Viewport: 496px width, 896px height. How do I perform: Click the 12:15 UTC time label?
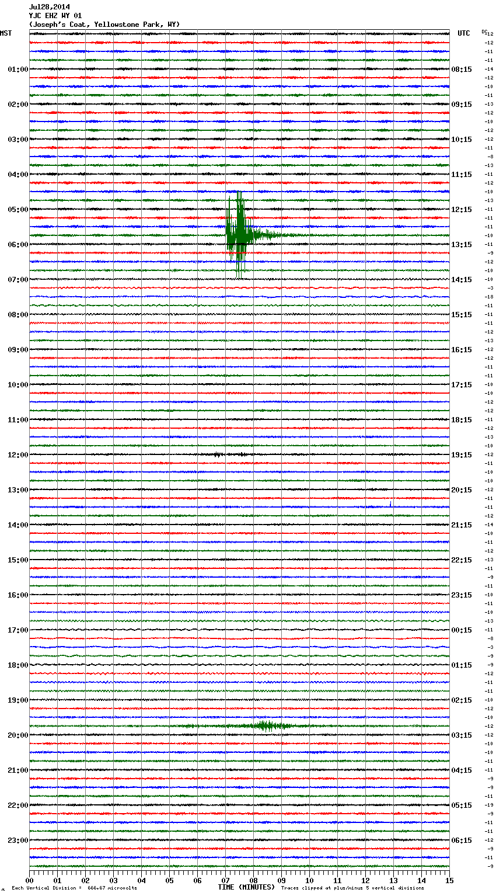point(462,210)
